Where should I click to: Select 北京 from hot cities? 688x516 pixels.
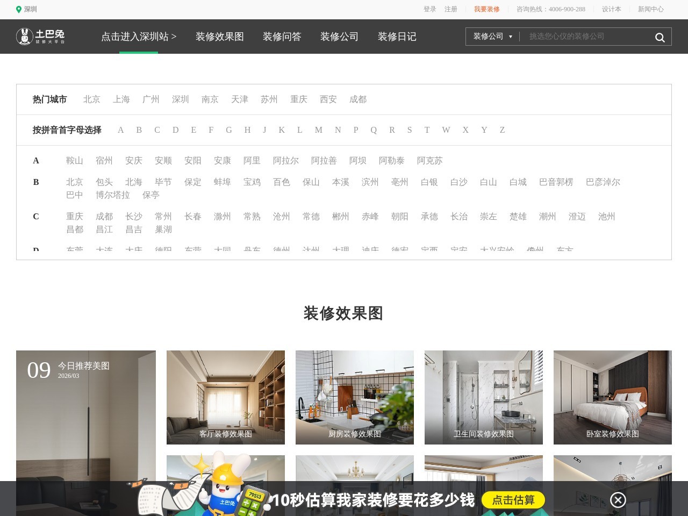[91, 99]
